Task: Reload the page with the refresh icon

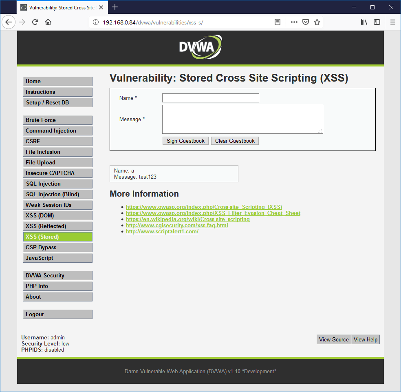Action: tap(35, 22)
